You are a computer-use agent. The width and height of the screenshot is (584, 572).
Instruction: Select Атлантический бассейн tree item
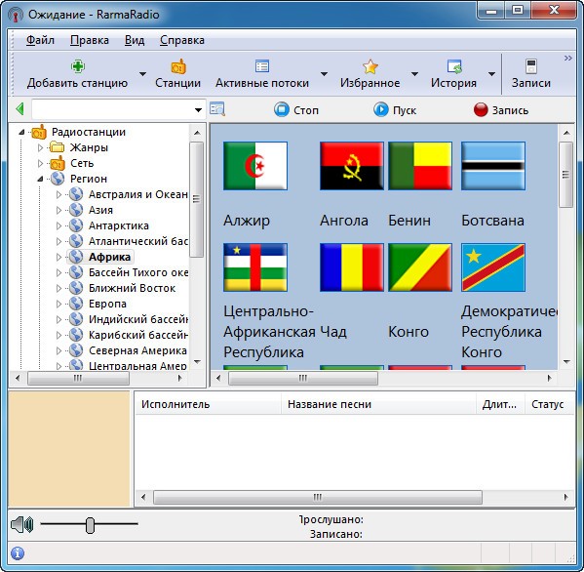click(137, 241)
